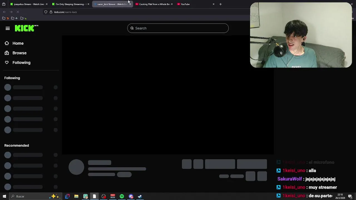
Task: Close the I'm Only Sleeping tab
Action: 88,4
